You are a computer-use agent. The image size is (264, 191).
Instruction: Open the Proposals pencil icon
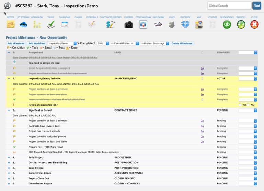pos(92,24)
